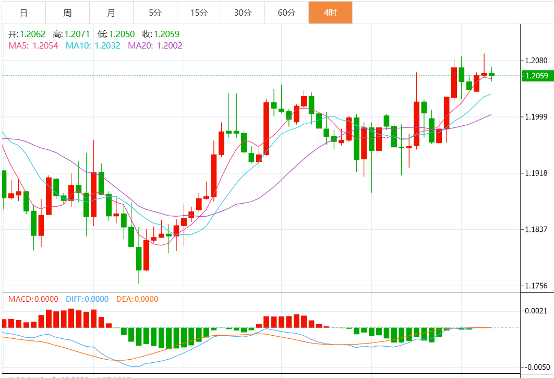Click the 1.2080 price axis label
This screenshot has height=378, width=554.
pos(536,61)
